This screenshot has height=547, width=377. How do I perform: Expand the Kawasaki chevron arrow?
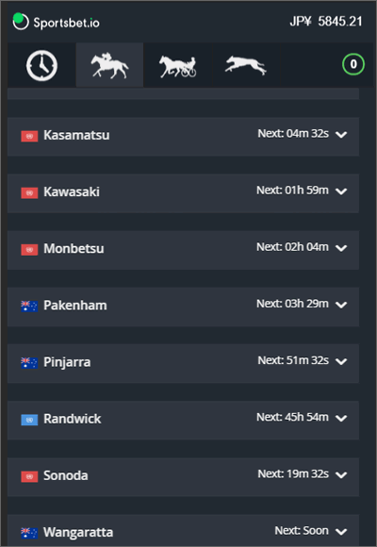(341, 191)
